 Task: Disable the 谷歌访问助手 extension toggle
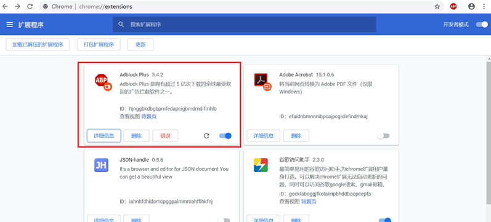coord(384,220)
